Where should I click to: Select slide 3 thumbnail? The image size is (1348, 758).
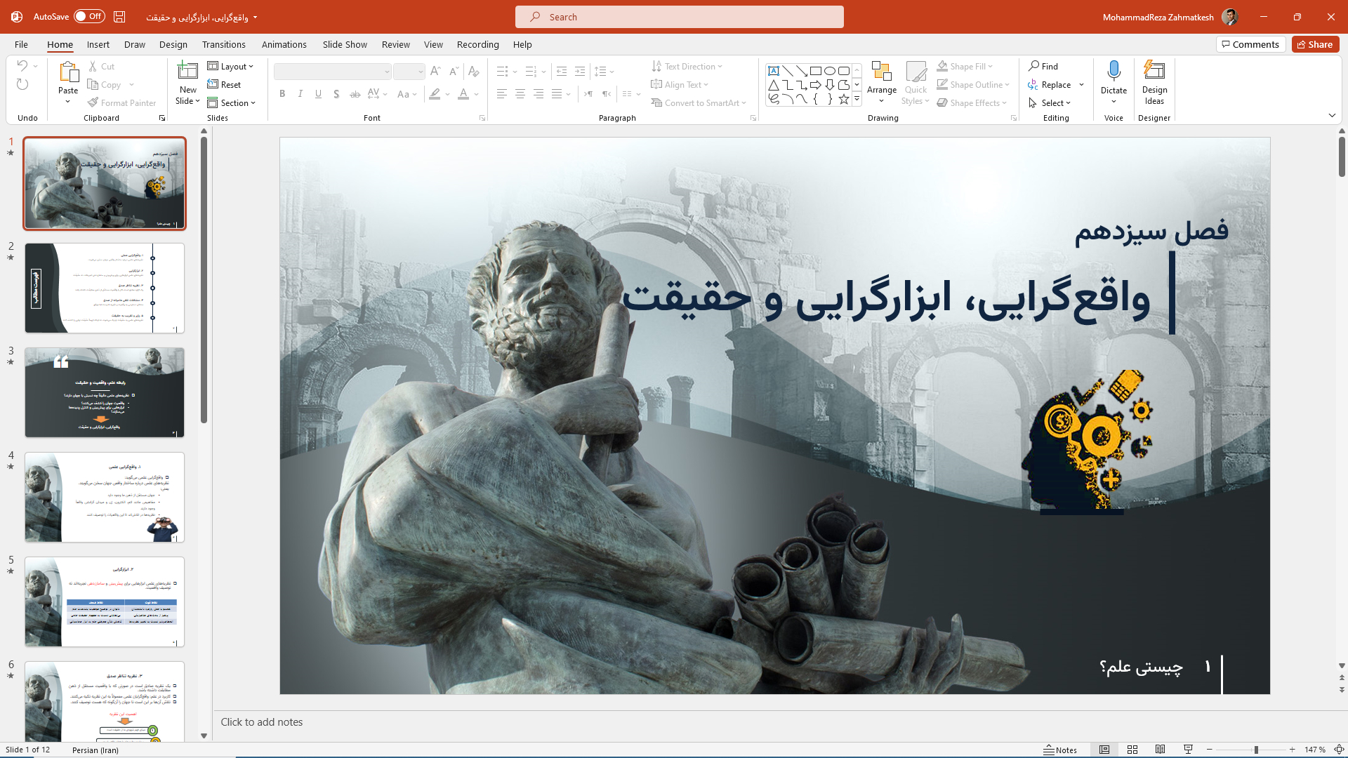[x=104, y=392]
